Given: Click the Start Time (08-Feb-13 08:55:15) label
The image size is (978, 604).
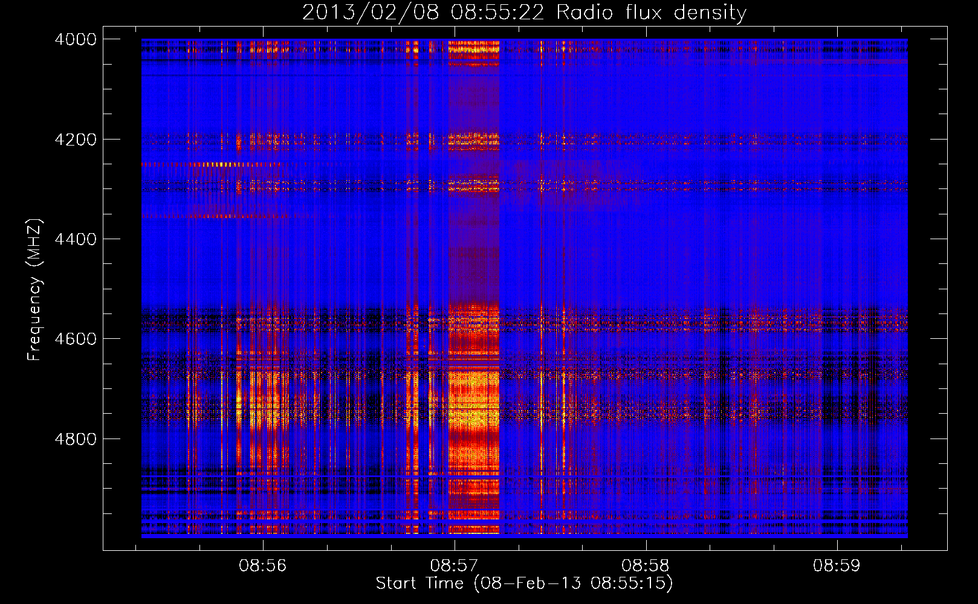Looking at the screenshot, I should click(524, 583).
